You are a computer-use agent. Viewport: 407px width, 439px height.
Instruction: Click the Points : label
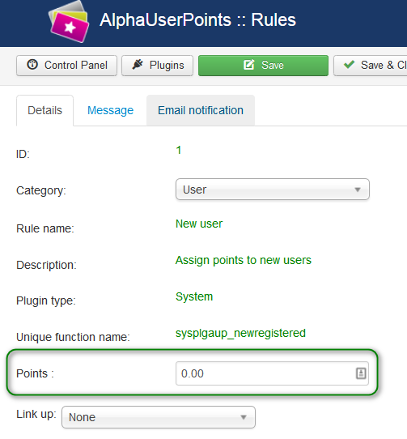35,373
